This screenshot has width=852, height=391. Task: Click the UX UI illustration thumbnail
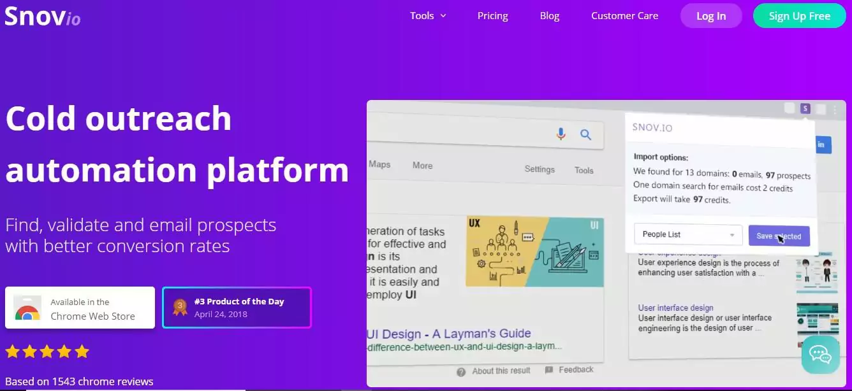point(535,252)
